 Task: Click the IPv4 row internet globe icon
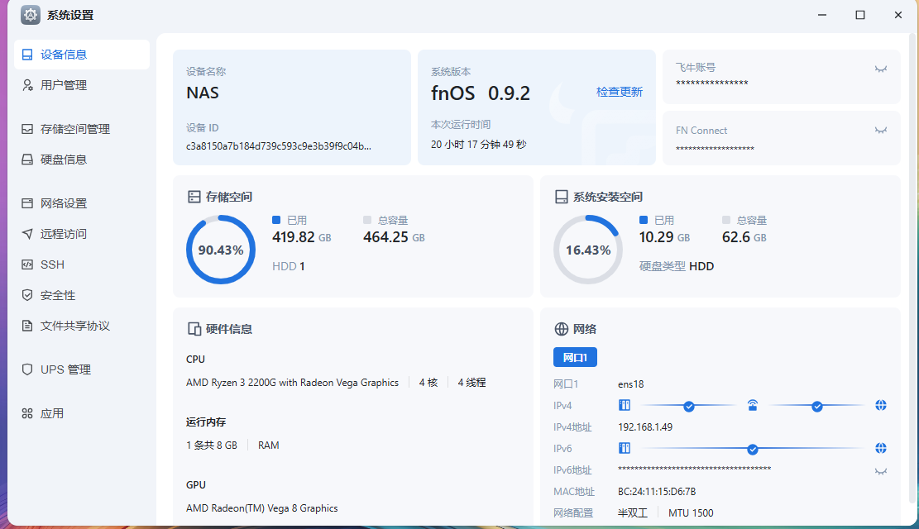pos(880,405)
